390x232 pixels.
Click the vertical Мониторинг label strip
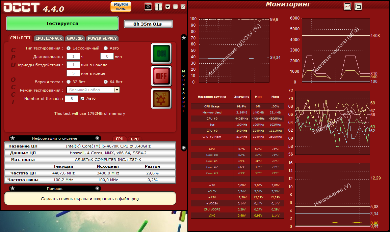pos(184,91)
